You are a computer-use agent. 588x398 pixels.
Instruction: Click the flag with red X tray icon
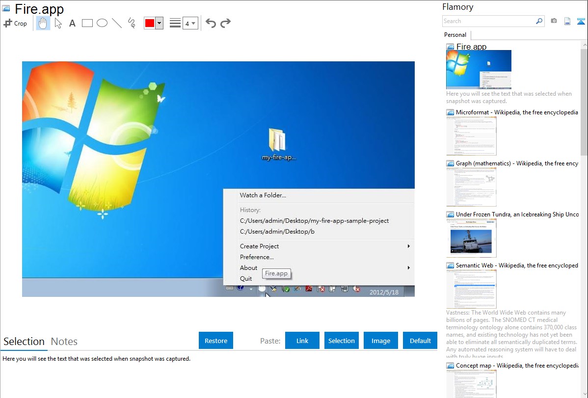click(321, 289)
